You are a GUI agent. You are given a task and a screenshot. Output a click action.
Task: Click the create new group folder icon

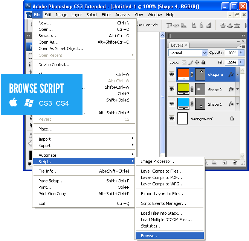(214, 162)
